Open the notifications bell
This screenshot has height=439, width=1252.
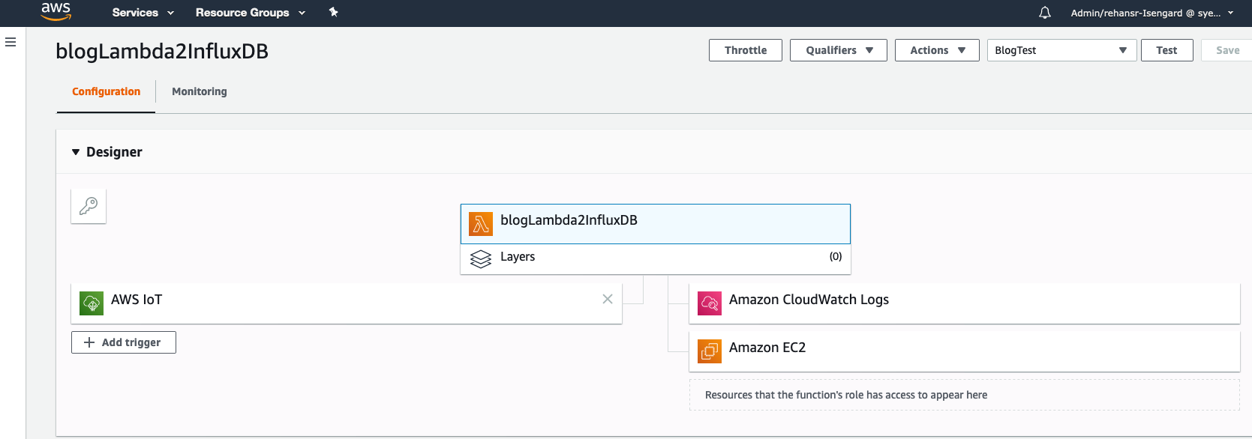tap(1044, 13)
